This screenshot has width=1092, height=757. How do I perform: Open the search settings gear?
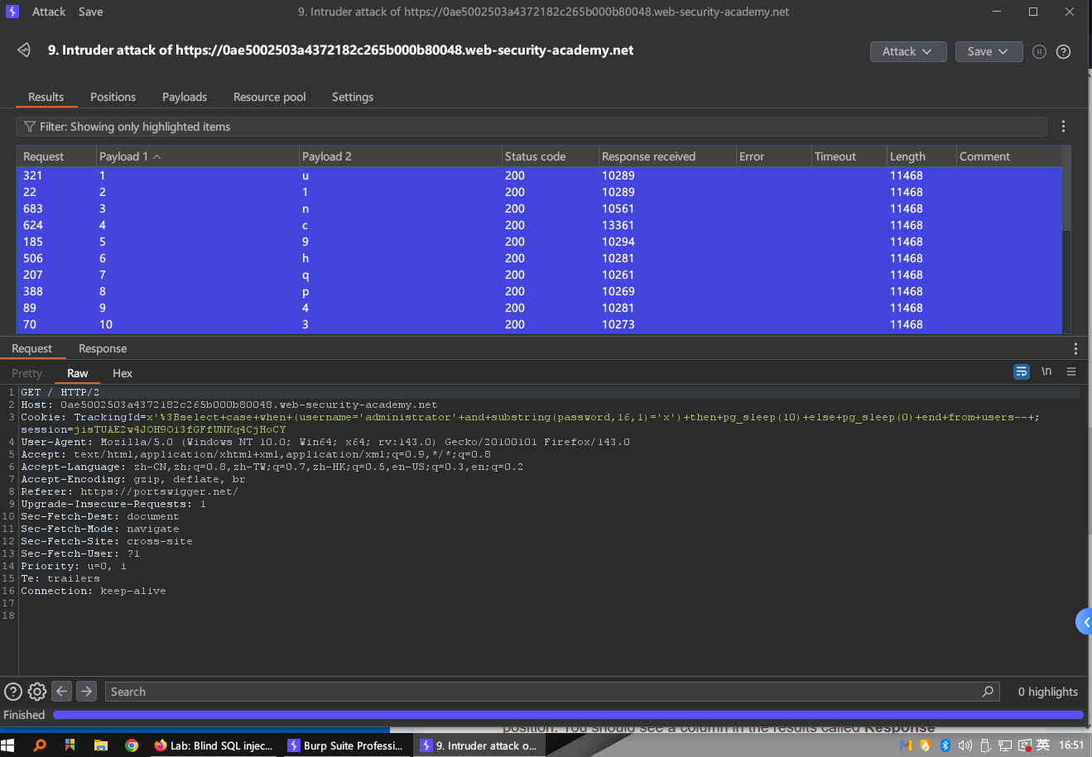coord(37,692)
